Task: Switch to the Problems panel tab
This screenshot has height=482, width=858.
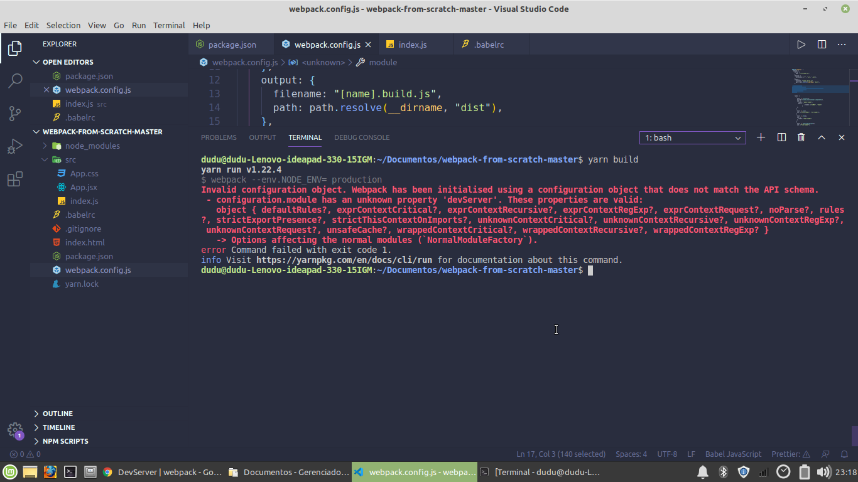Action: point(219,137)
